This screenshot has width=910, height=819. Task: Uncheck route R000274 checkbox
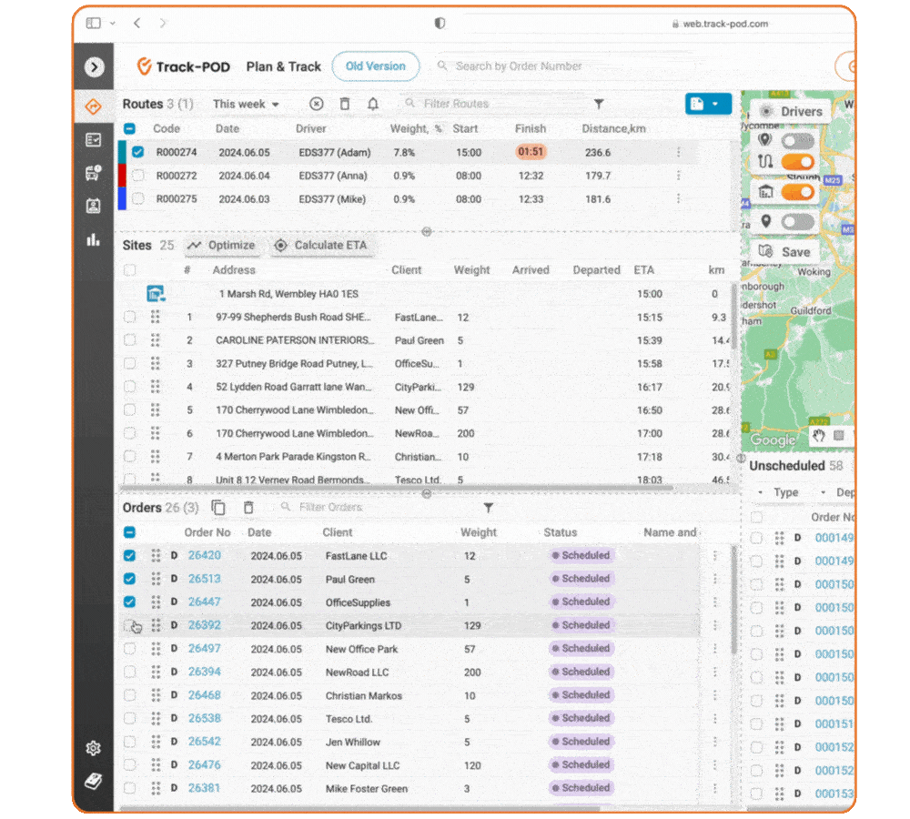coord(137,152)
